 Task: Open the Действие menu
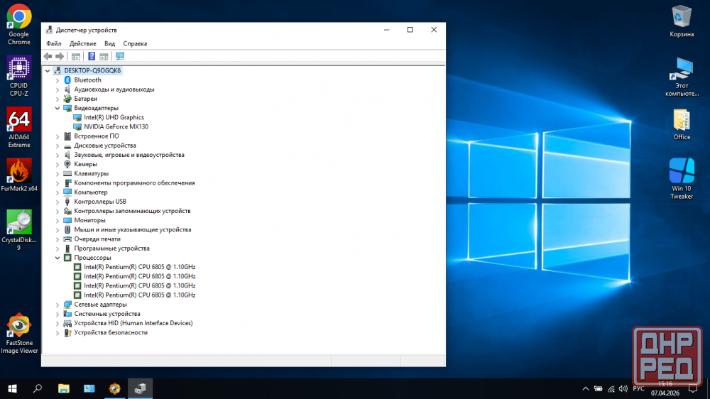[83, 43]
